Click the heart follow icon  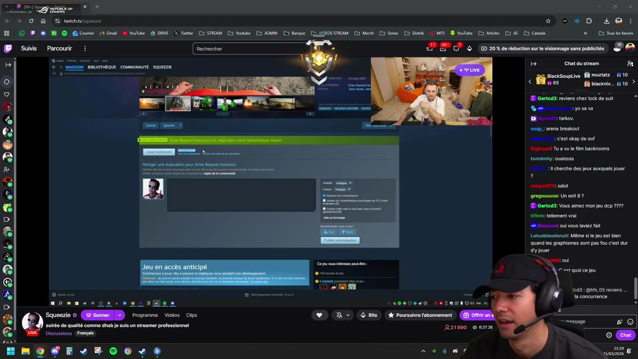pyautogui.click(x=319, y=315)
